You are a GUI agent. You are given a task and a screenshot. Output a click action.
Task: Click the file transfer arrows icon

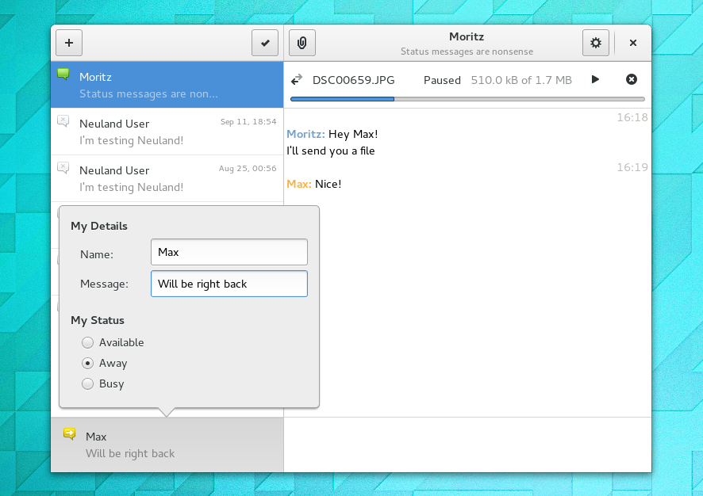(296, 80)
